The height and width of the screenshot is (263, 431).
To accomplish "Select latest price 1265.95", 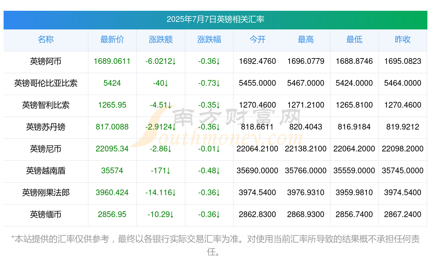I will [x=112, y=105].
